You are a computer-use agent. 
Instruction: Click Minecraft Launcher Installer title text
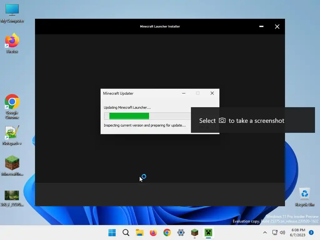160,27
